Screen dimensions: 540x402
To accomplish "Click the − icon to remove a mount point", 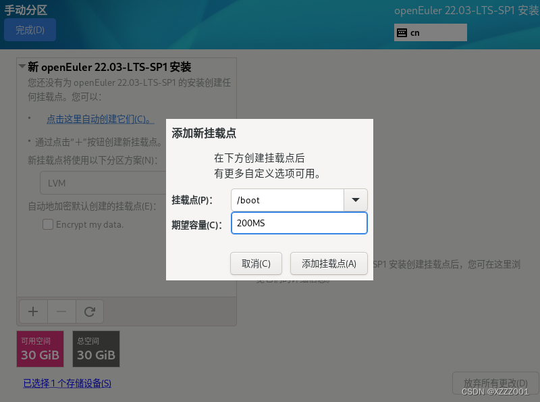I will [x=61, y=311].
